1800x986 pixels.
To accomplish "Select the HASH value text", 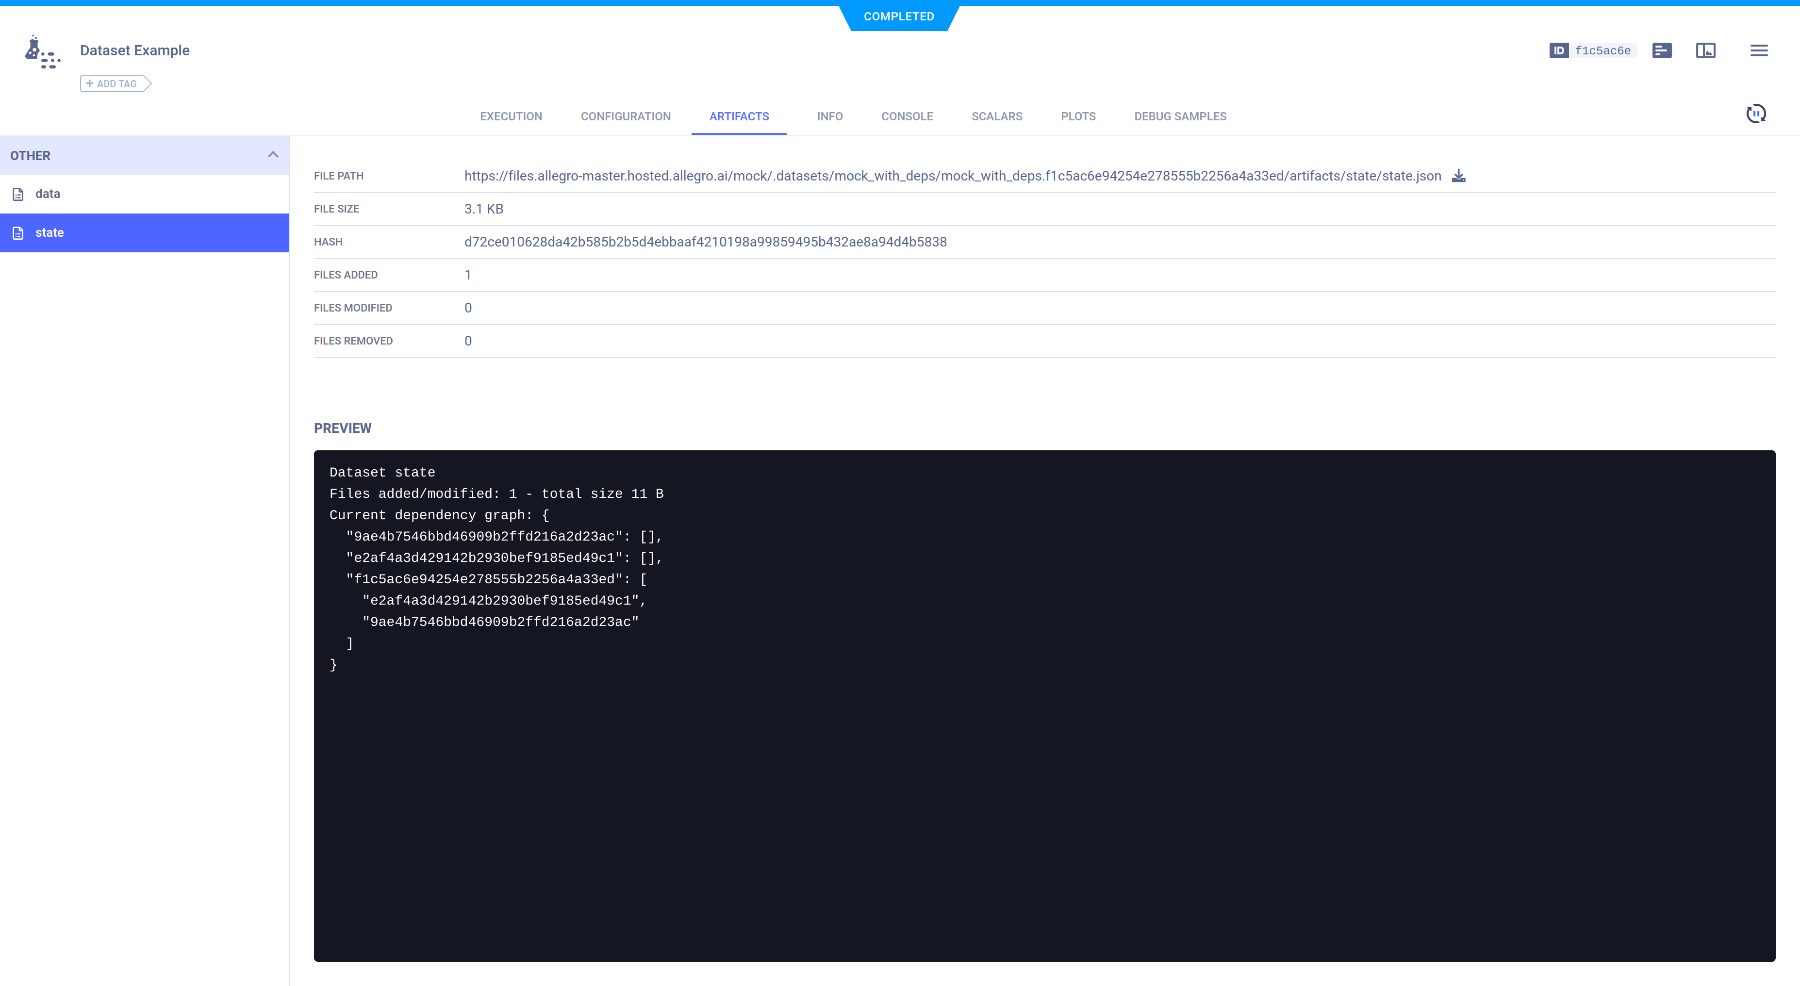I will point(705,241).
